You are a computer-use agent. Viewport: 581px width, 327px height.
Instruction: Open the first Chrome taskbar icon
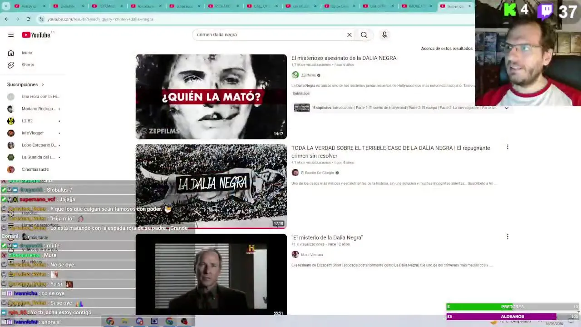pos(110,322)
